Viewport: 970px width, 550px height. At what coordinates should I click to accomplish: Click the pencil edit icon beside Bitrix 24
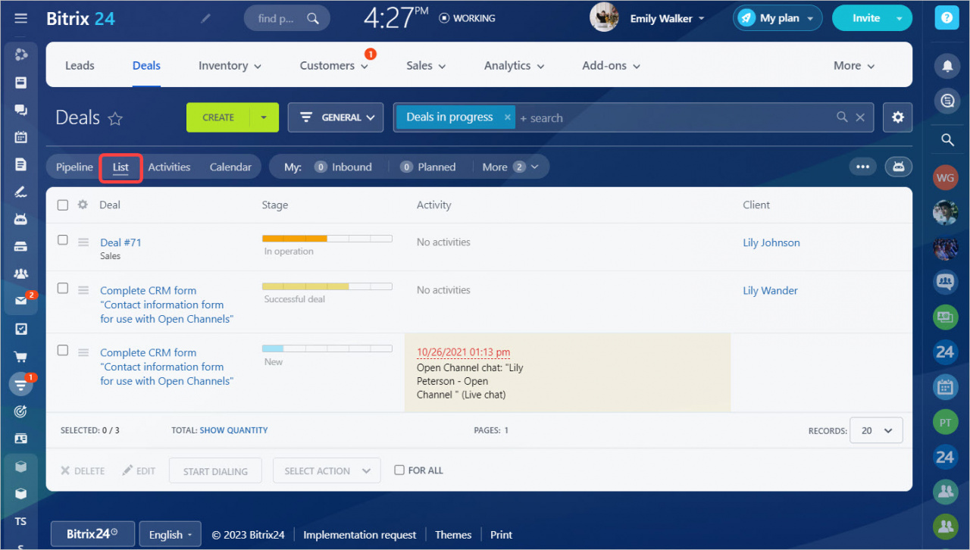point(206,19)
